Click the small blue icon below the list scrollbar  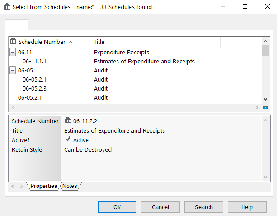click(x=265, y=107)
